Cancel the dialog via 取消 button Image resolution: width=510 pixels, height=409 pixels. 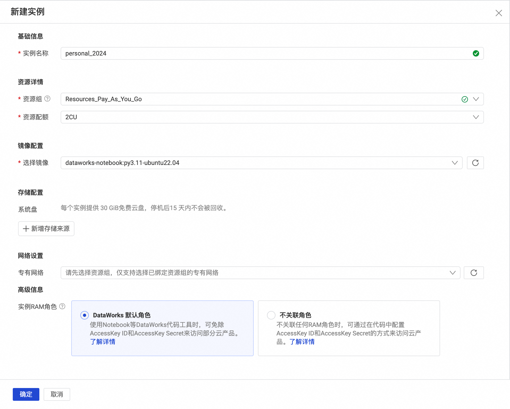57,394
